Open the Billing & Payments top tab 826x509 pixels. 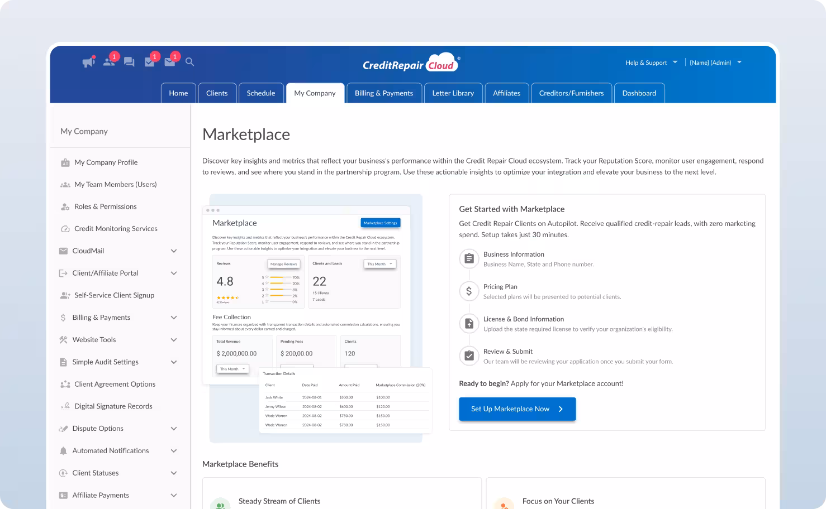pyautogui.click(x=384, y=93)
